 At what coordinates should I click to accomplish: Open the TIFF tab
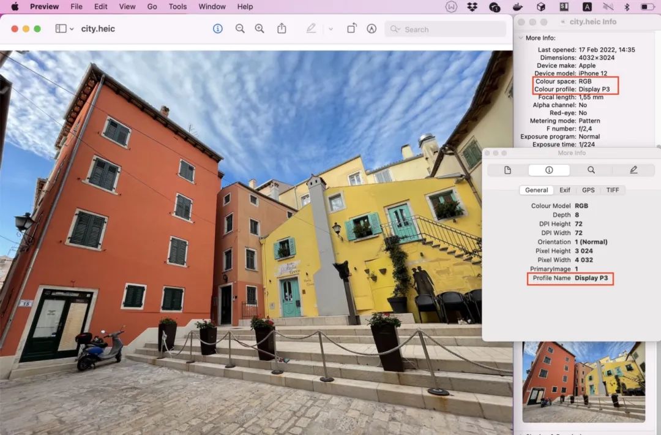tap(613, 191)
